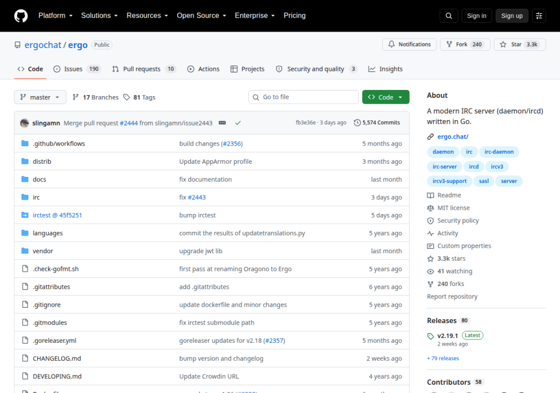Open DEVELOPING.md file

[57, 376]
